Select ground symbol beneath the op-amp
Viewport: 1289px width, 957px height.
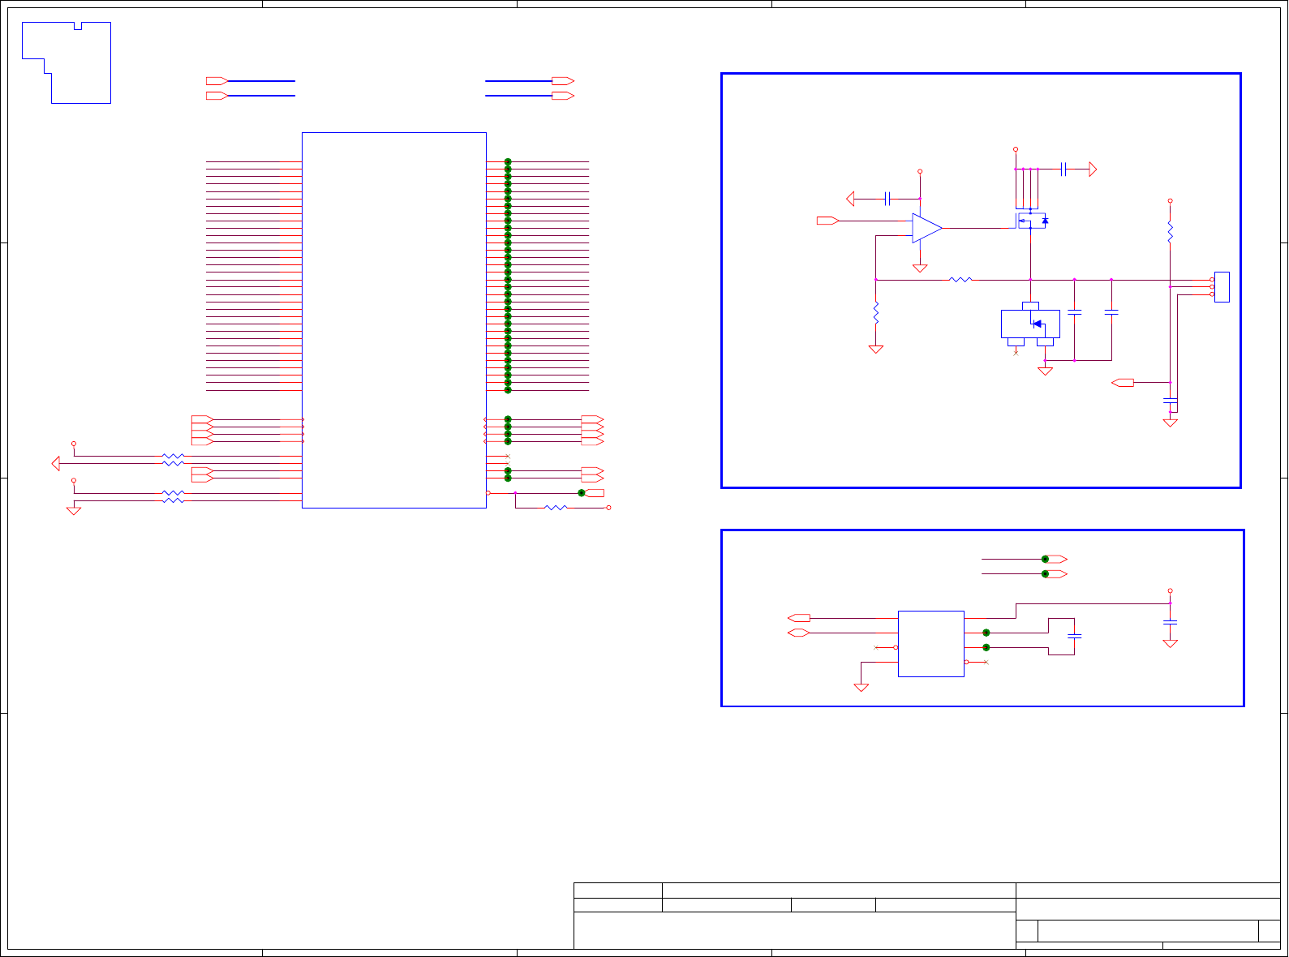coord(920,268)
